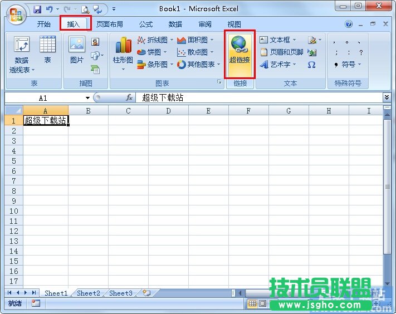The width and height of the screenshot is (396, 314).
Task: Switch to the Data (数据) tab
Action: tap(175, 24)
